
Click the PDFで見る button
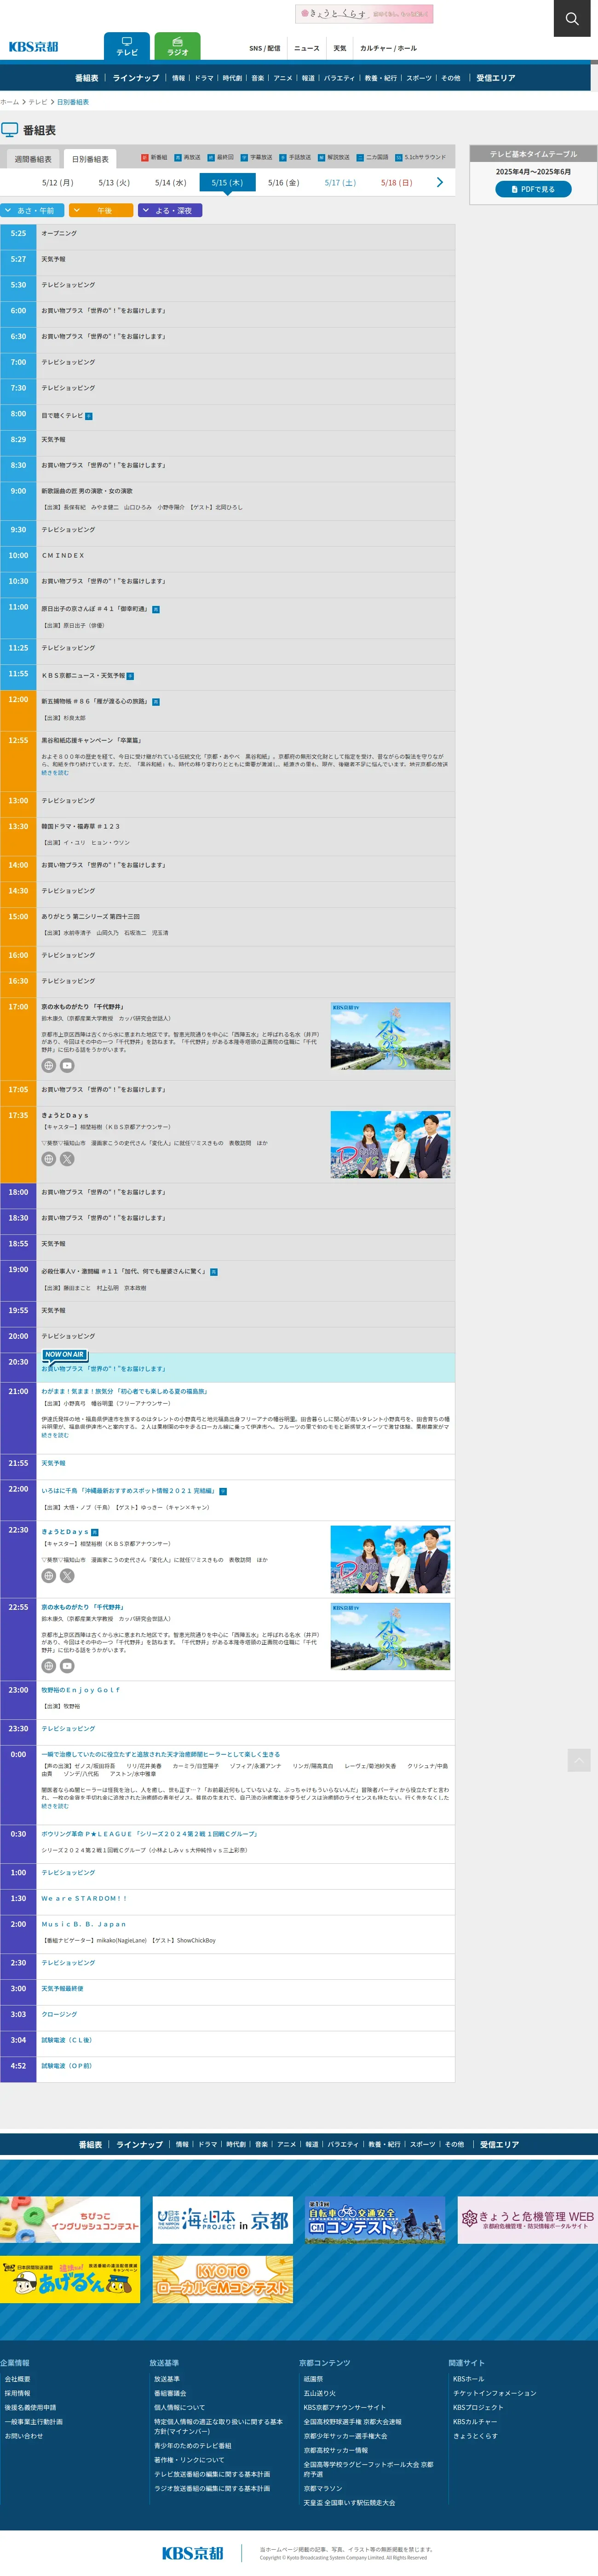[533, 189]
